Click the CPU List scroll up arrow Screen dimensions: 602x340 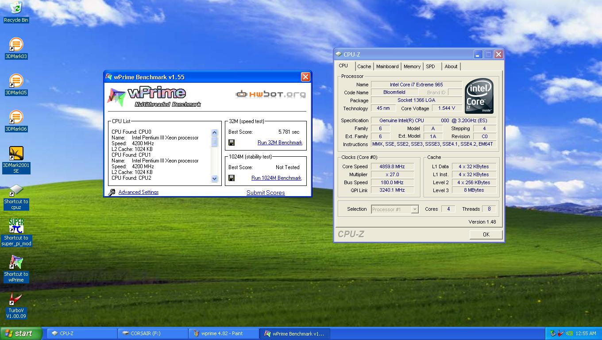215,132
